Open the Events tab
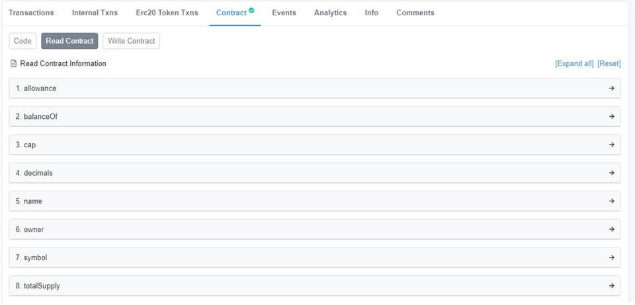Image resolution: width=635 pixels, height=305 pixels. [x=284, y=13]
